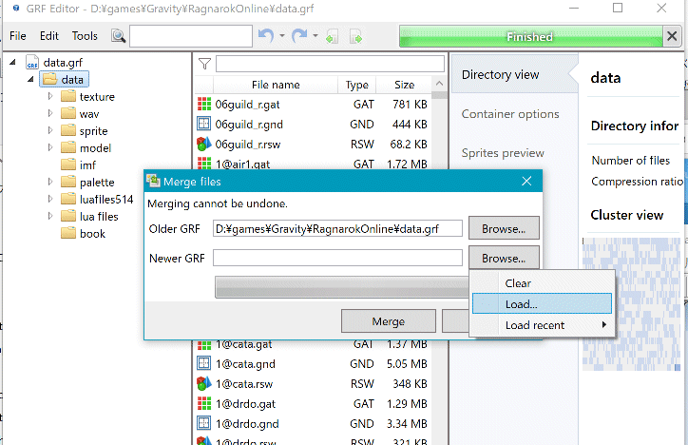Click the toolbar search input field
The image size is (688, 445).
click(191, 36)
